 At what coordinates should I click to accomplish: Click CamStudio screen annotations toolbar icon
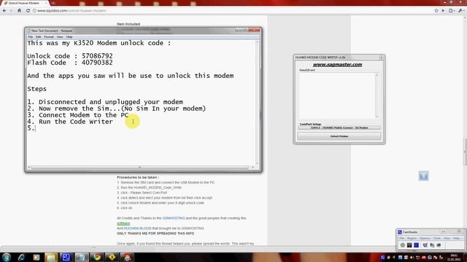pyautogui.click(x=432, y=245)
